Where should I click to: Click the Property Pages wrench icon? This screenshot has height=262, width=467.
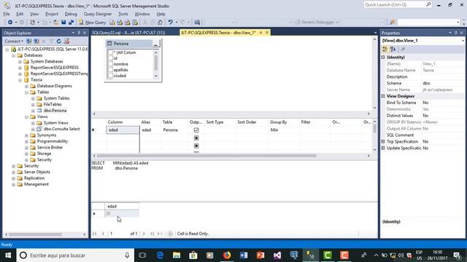pos(403,49)
